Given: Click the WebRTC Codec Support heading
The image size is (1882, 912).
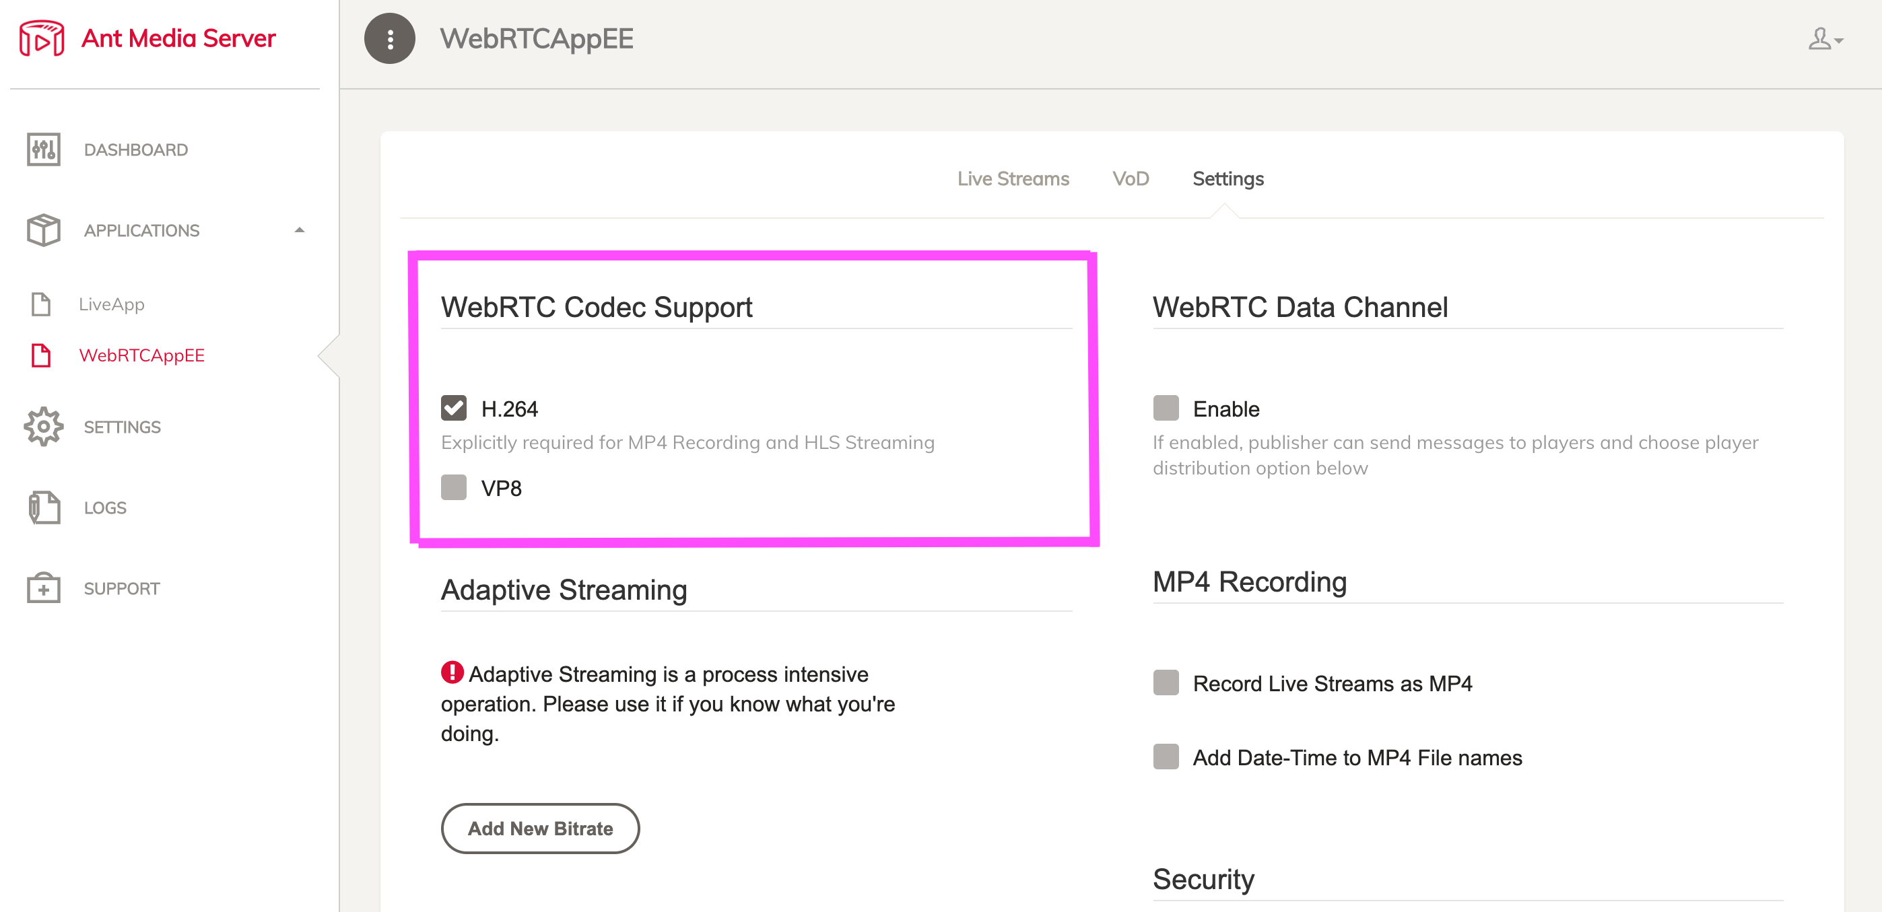Looking at the screenshot, I should click(x=596, y=308).
